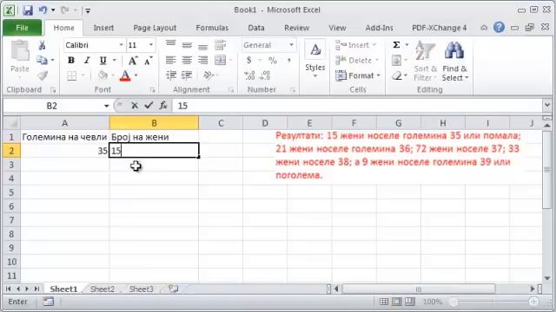Open the Styles gallery button
Image resolution: width=556 pixels, height=312 pixels.
click(x=314, y=59)
